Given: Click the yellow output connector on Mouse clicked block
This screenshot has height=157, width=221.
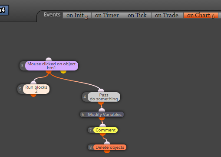Looking at the screenshot, I should pyautogui.click(x=63, y=72).
